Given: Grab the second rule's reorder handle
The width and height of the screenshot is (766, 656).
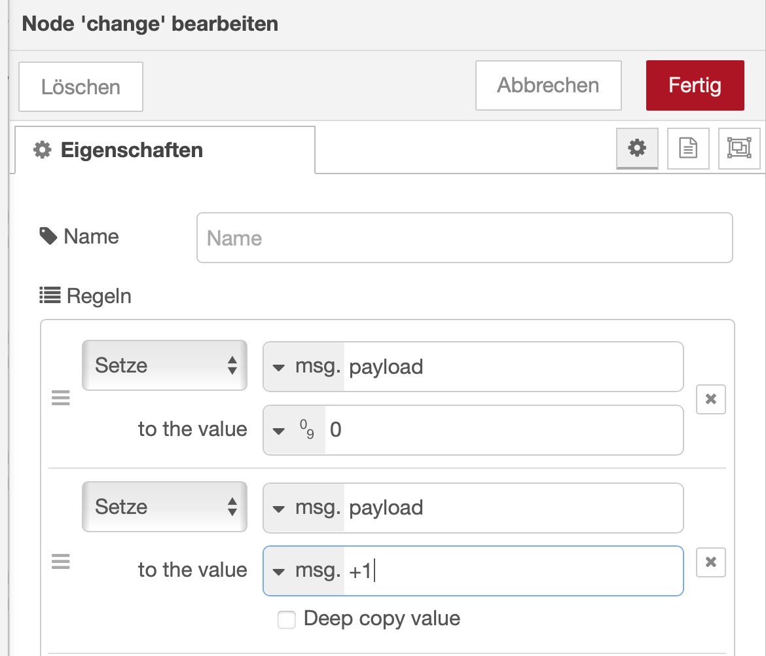Looking at the screenshot, I should pyautogui.click(x=61, y=562).
